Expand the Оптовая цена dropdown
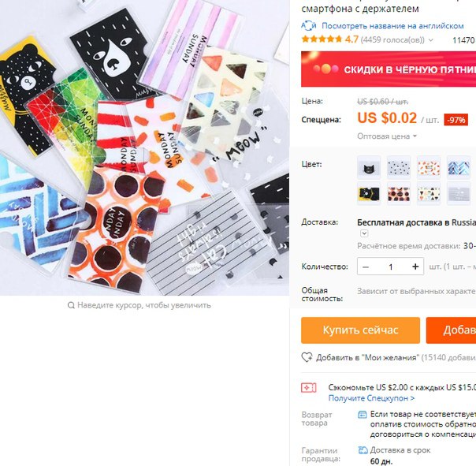The height and width of the screenshot is (466, 476). [387, 136]
